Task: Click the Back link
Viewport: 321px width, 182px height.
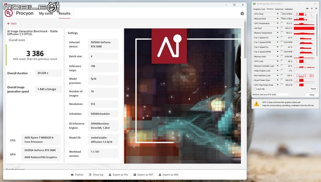Action: 12,24
